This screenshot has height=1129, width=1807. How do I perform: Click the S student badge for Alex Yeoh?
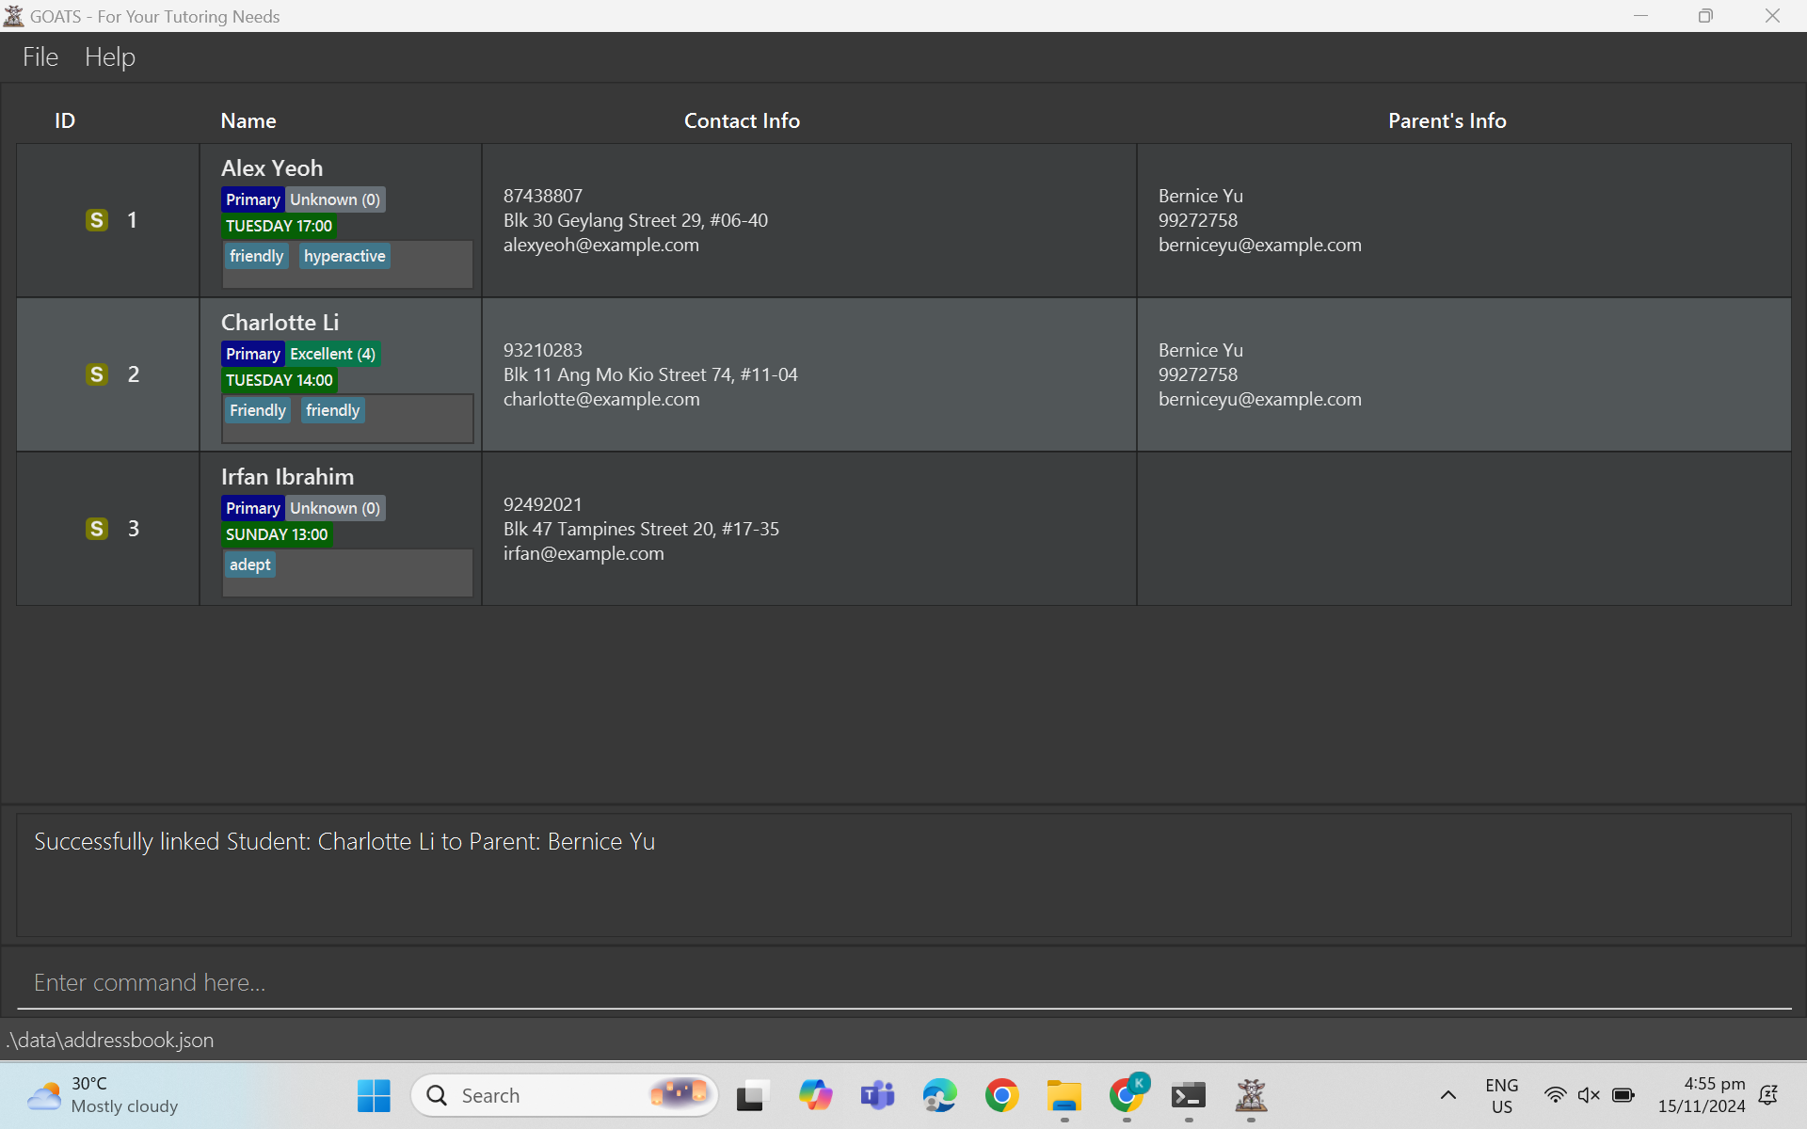pos(96,220)
